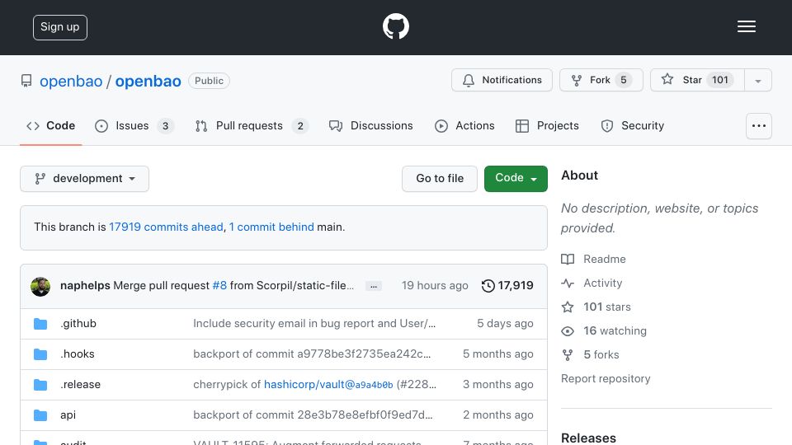Open the green Code dropdown button
This screenshot has height=445, width=792.
coord(516,179)
